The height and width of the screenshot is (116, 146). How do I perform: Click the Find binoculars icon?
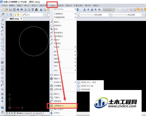pyautogui.click(x=36, y=10)
